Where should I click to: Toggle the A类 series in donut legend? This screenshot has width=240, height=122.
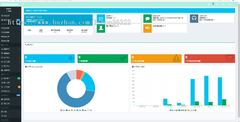coord(63,110)
